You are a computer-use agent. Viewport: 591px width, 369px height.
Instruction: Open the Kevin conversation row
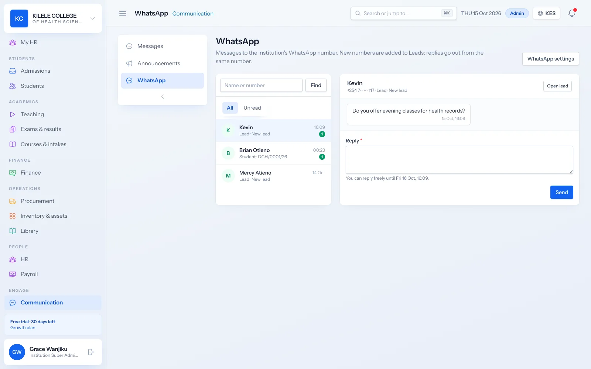[x=273, y=131]
